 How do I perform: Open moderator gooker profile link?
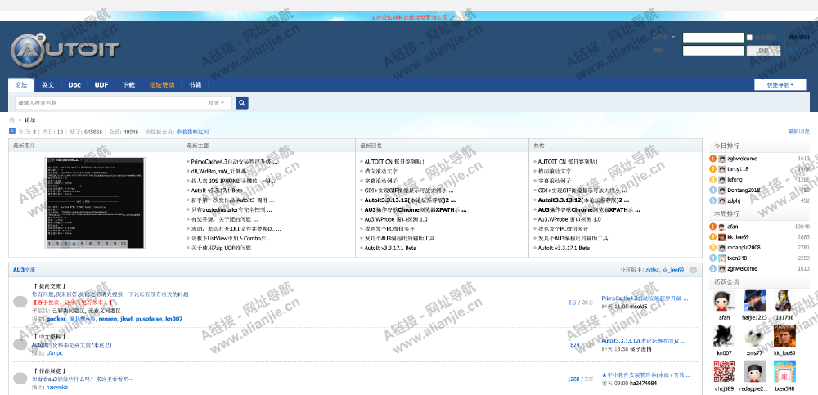[56, 319]
